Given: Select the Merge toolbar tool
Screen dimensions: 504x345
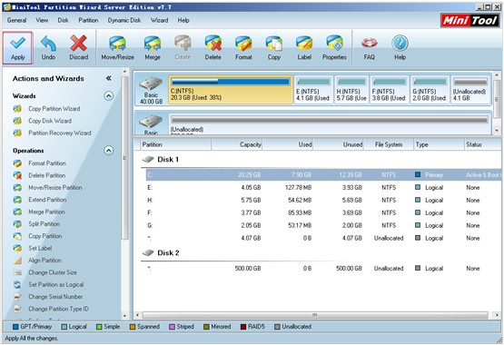Looking at the screenshot, I should pos(153,47).
